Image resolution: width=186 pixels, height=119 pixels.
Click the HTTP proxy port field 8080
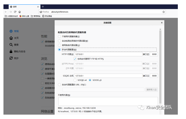point(154,54)
